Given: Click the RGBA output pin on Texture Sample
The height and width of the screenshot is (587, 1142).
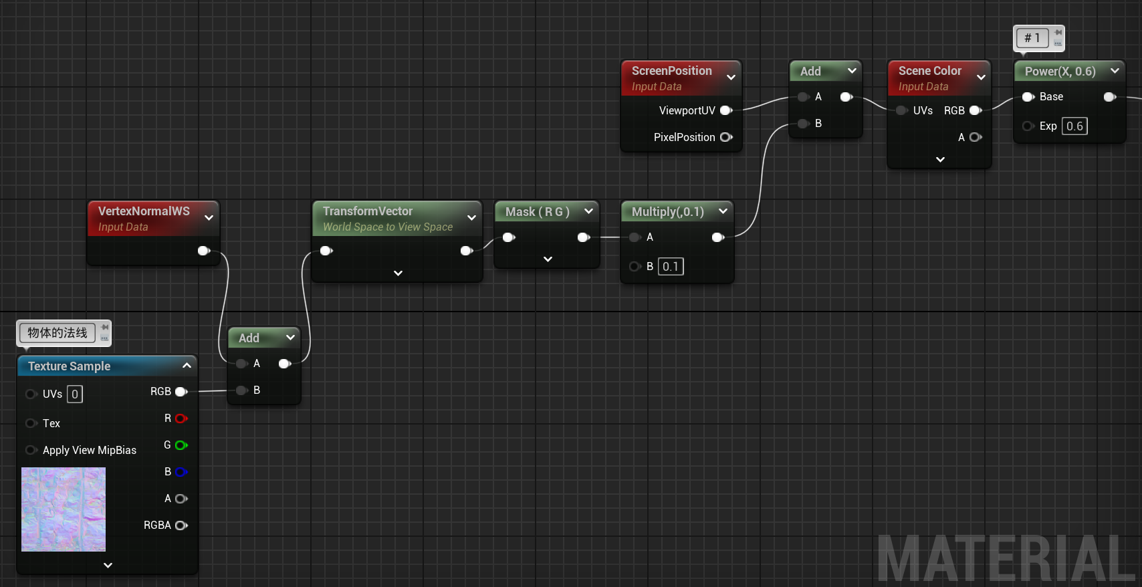Looking at the screenshot, I should coord(181,525).
